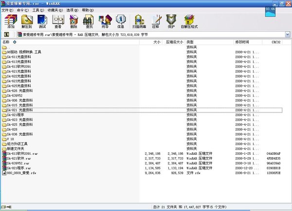Sort by CRC32 column header
This screenshot has width=292, height=211.
pyautogui.click(x=272, y=42)
